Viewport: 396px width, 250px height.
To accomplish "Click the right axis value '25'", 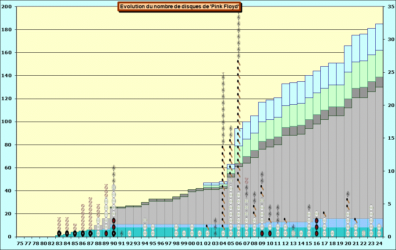I will click(391, 72).
